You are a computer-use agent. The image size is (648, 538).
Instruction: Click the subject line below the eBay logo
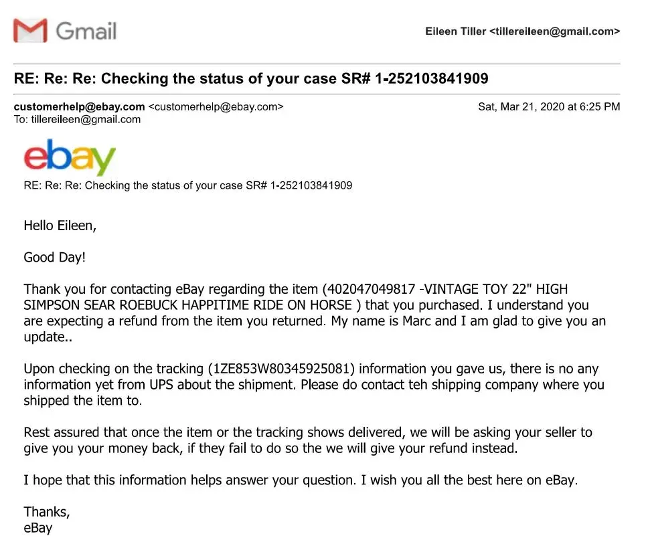click(x=187, y=185)
